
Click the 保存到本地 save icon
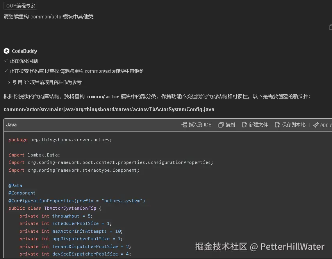point(277,124)
